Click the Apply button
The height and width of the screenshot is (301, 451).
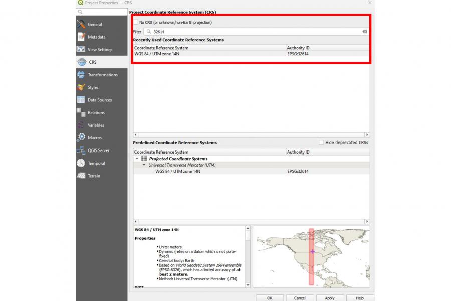click(330, 298)
